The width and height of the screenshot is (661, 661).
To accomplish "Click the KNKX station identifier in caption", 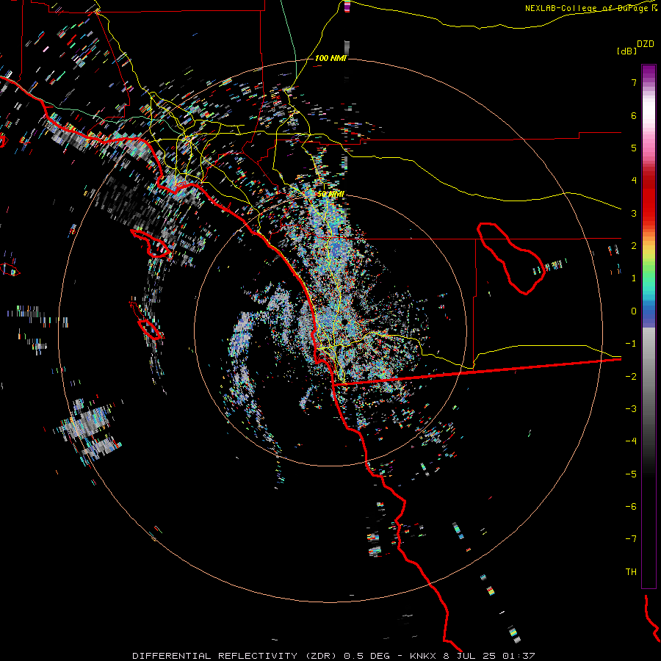I will click(425, 656).
